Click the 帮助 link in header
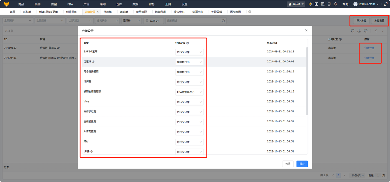The height and width of the screenshot is (182, 390). pos(345,4)
